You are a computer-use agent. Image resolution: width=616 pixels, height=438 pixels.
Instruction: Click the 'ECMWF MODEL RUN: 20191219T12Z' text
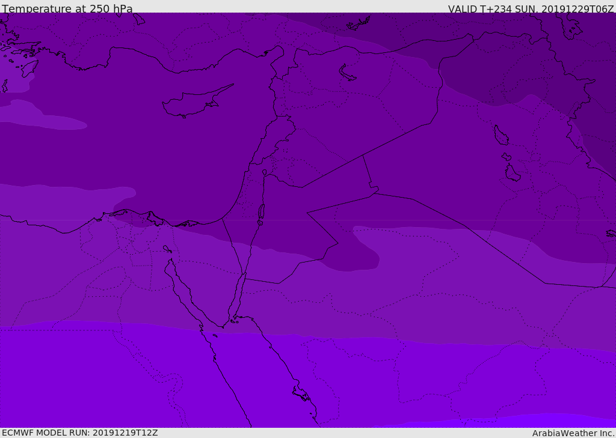click(x=80, y=433)
